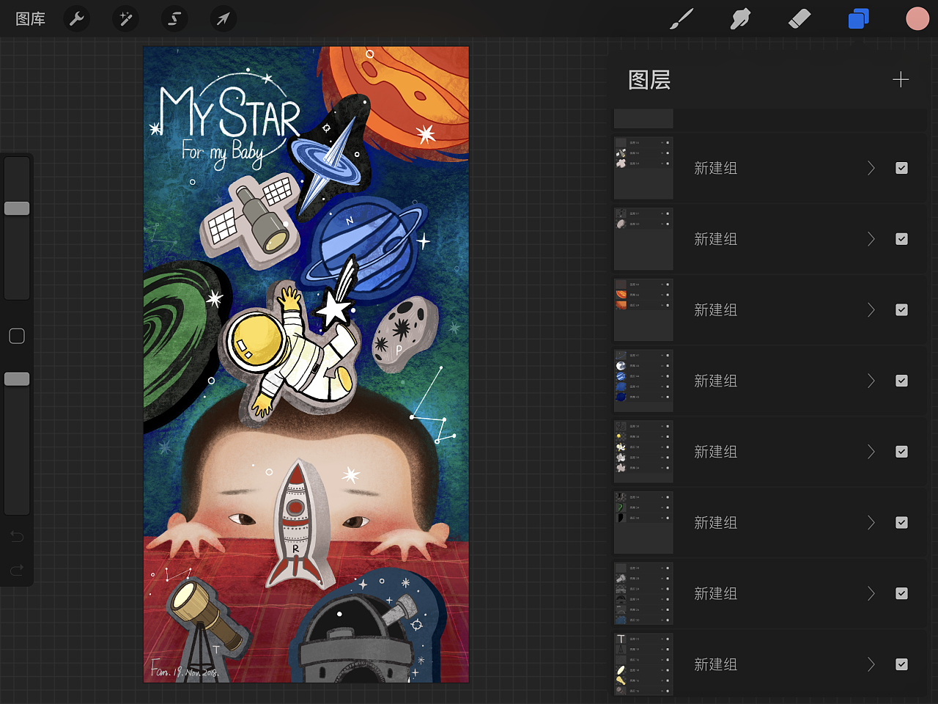Open the Actions wrench menu

77,19
